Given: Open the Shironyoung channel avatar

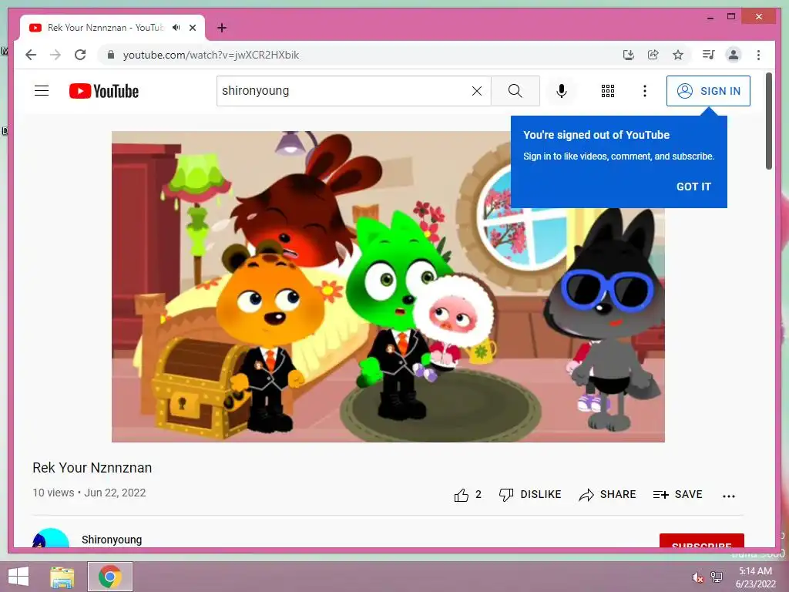Looking at the screenshot, I should (x=50, y=538).
